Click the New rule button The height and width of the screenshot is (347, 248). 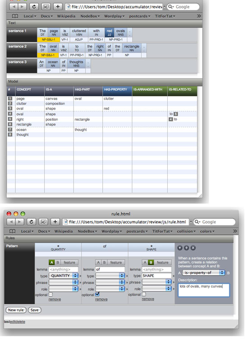[16, 310]
